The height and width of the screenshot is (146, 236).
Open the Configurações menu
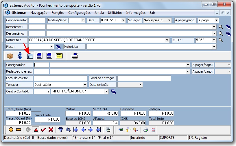click(79, 13)
